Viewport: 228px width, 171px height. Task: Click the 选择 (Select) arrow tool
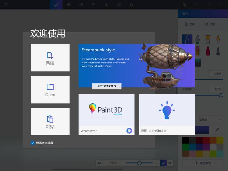189,24
